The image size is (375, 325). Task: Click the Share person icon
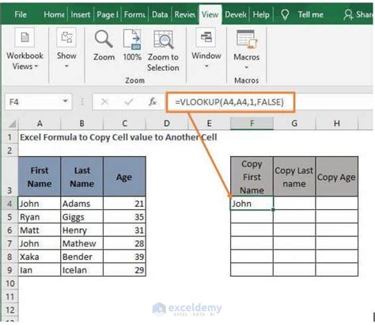[x=348, y=14]
